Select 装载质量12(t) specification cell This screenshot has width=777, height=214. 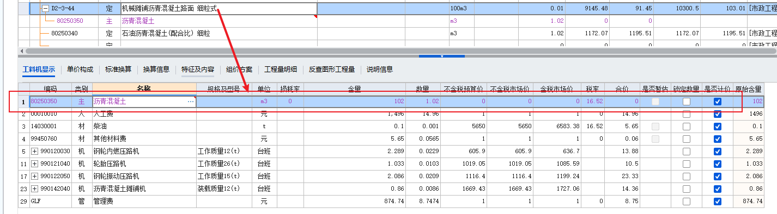(x=223, y=189)
